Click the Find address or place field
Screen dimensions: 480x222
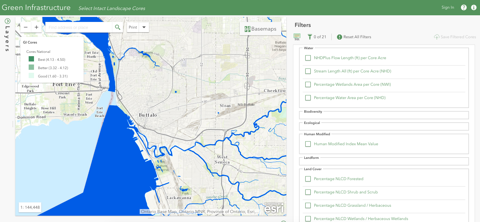[x=78, y=27]
